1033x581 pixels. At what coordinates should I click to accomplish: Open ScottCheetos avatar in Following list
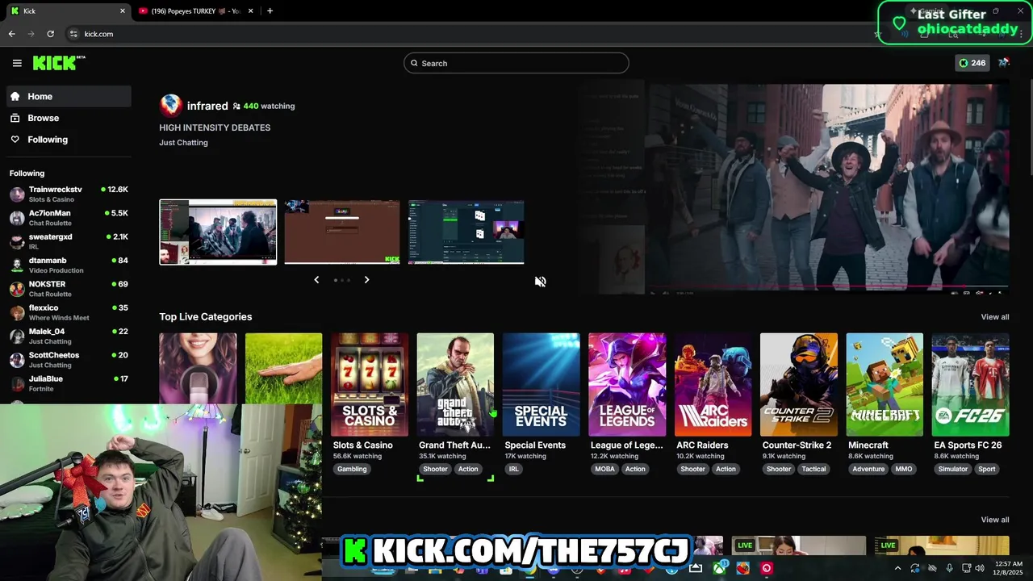point(17,360)
